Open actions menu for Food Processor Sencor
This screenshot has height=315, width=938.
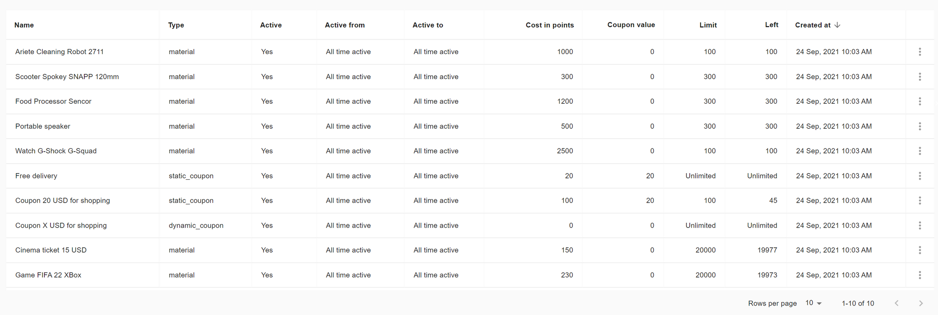[919, 101]
